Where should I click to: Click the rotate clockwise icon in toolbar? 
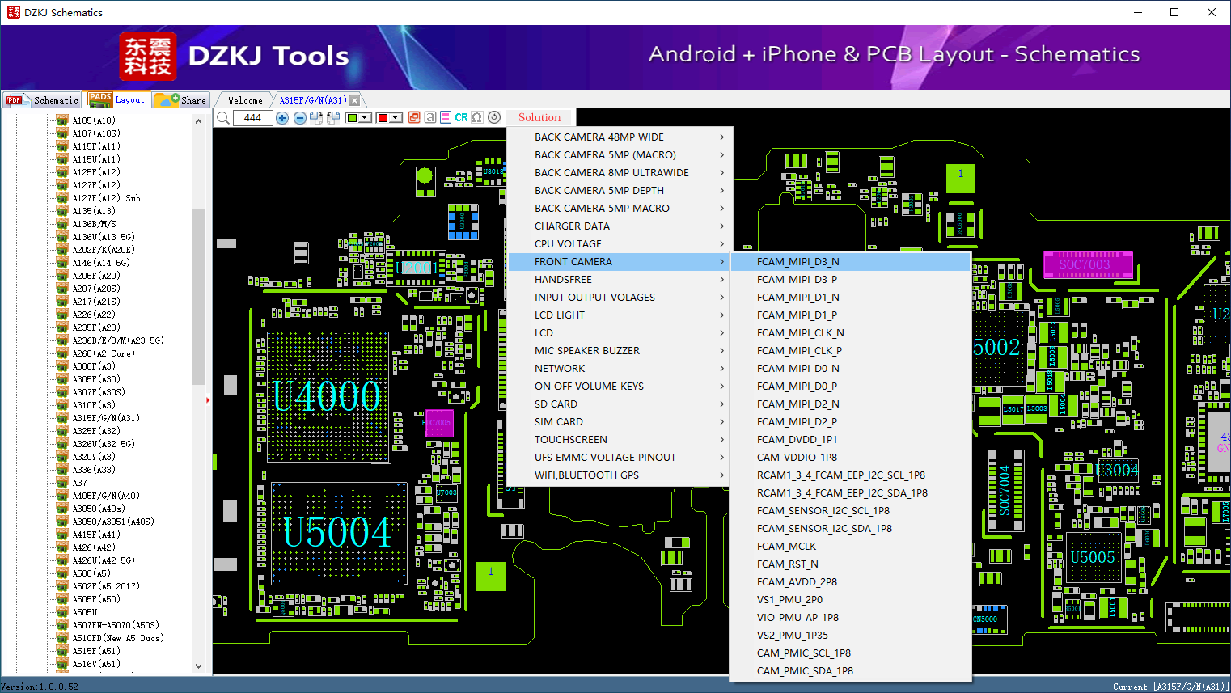click(x=316, y=118)
